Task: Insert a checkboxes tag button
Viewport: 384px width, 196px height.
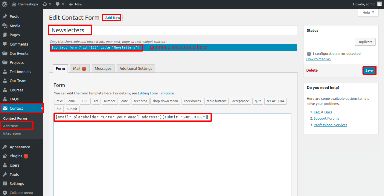Action: [192, 101]
